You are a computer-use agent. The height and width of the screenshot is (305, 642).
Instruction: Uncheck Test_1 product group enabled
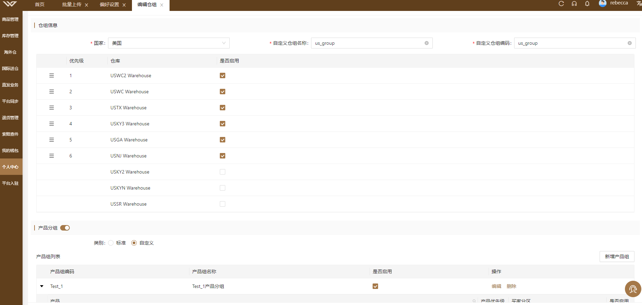coord(375,286)
